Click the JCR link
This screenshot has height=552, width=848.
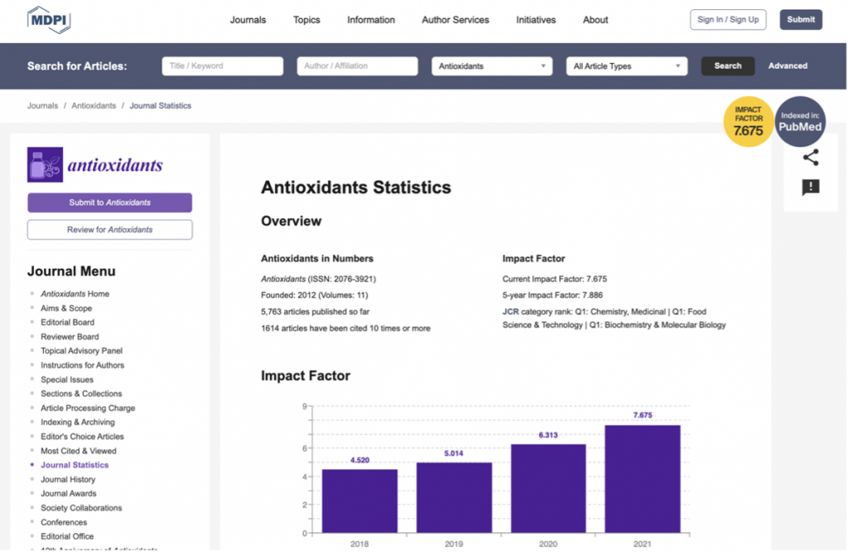pyautogui.click(x=510, y=312)
